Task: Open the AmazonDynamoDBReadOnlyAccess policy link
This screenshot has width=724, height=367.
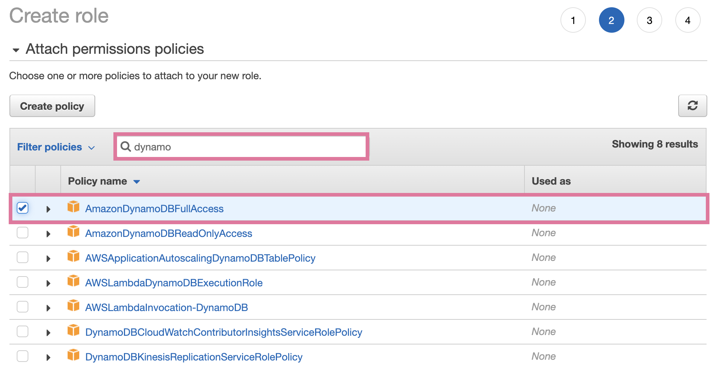Action: [169, 233]
